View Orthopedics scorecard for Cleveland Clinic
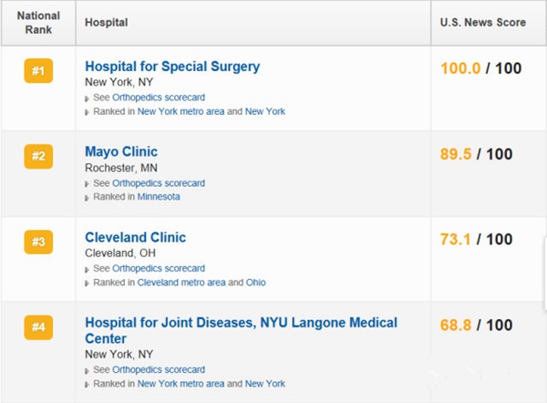This screenshot has width=547, height=403. click(x=159, y=269)
